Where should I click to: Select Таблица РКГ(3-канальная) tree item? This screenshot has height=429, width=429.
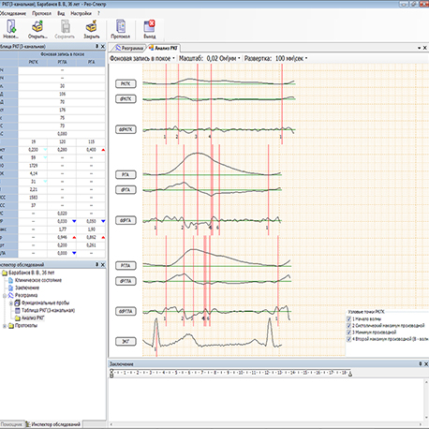48,310
